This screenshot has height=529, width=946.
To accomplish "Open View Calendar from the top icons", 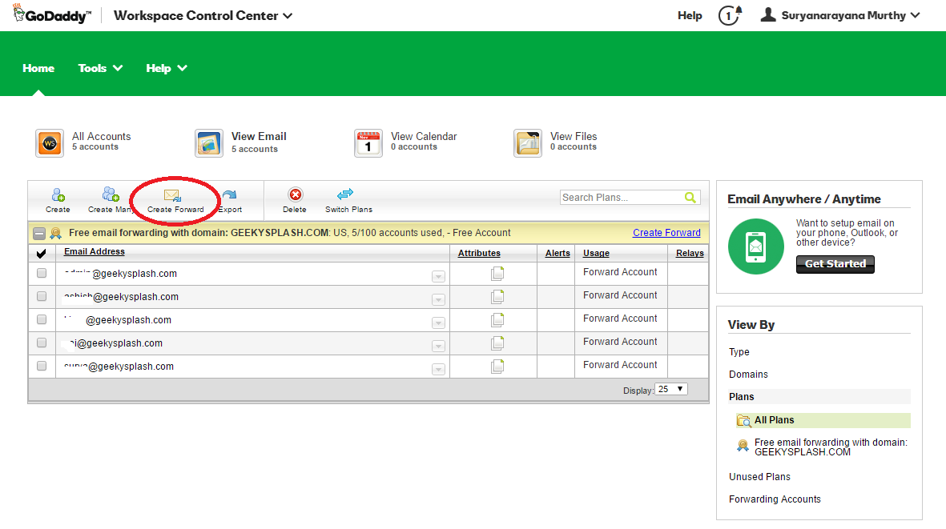I will [368, 142].
